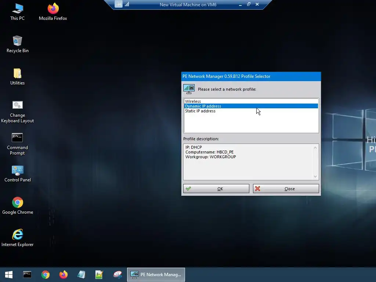Launch Chrome from the taskbar
Image resolution: width=376 pixels, height=282 pixels.
[x=45, y=275]
